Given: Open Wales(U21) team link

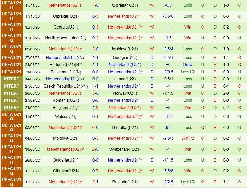Looking at the screenshot, I should (x=66, y=117).
